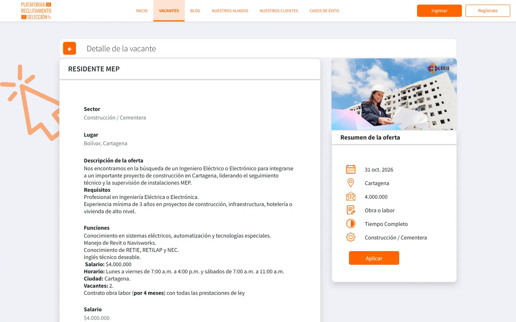Click the 'Requisitos' heading
Viewport: 516px width, 322px height.
[x=97, y=190]
